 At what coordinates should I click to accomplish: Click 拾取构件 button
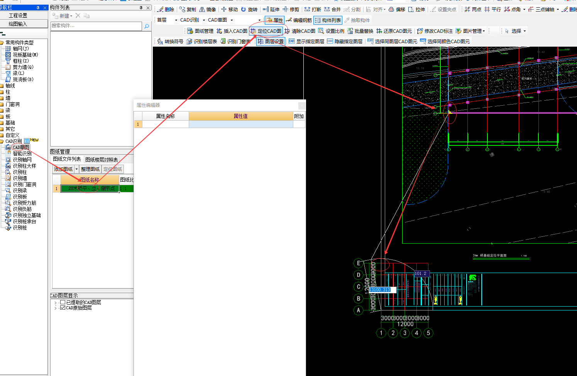coord(357,20)
